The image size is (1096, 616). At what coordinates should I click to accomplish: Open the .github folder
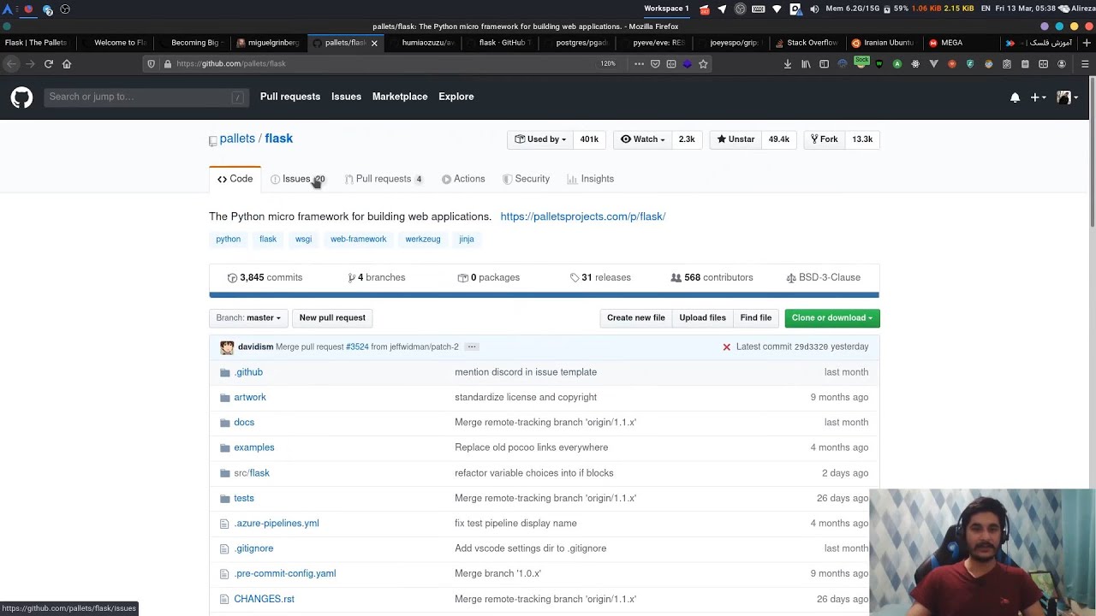click(248, 372)
